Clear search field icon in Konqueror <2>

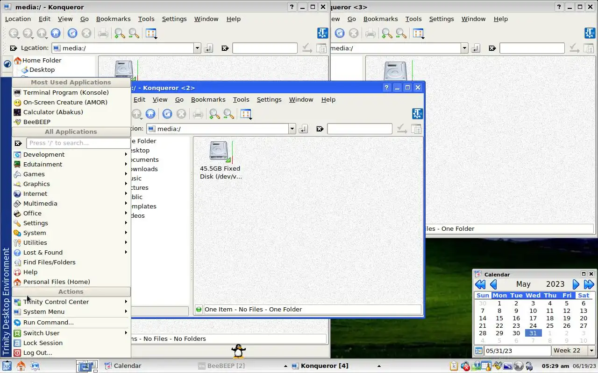click(320, 129)
